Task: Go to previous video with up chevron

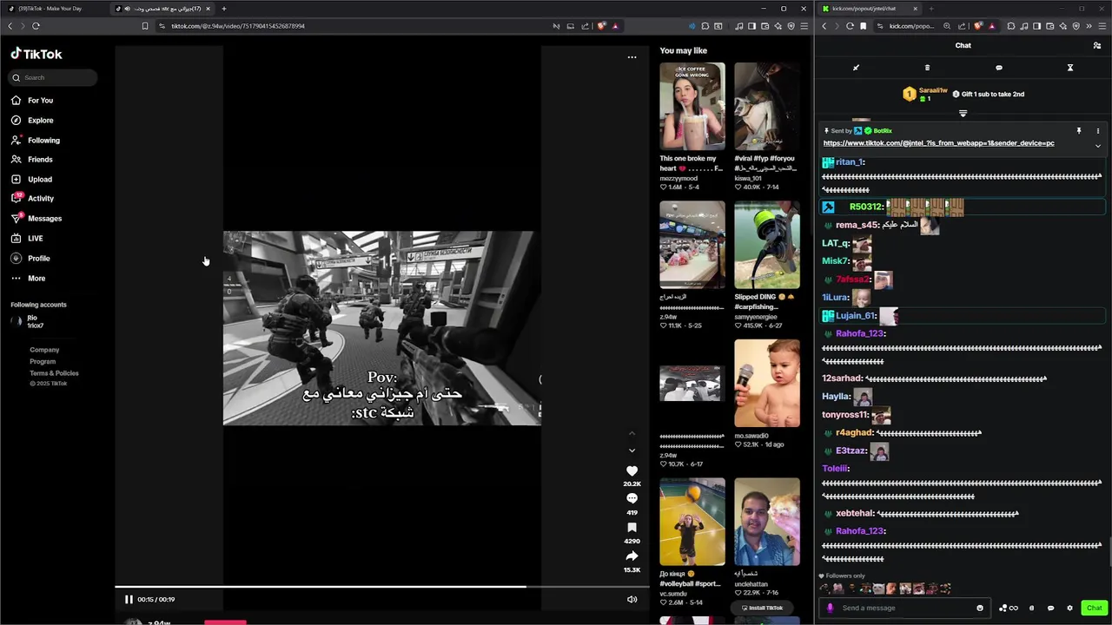Action: pos(632,432)
